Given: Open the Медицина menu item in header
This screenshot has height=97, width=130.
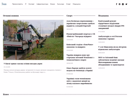Looking at the screenshot, I should click(77, 4).
